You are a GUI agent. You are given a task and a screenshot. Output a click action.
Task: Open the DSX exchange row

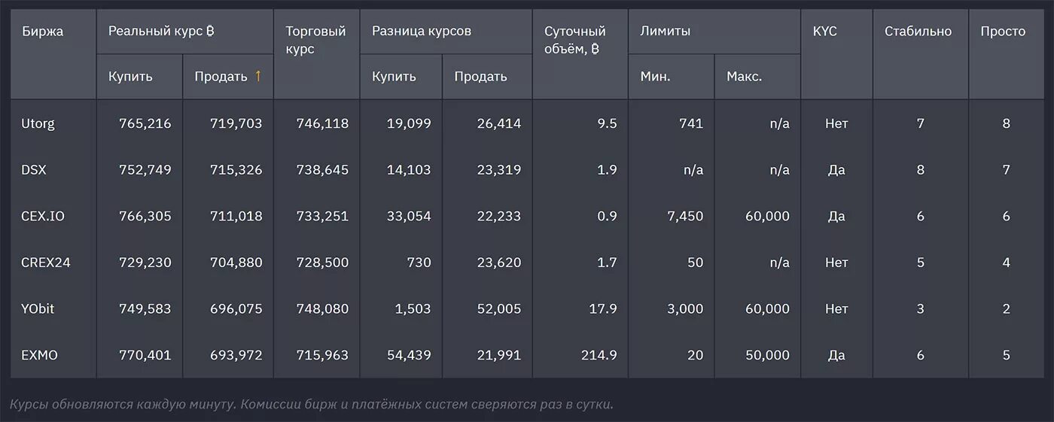point(527,170)
